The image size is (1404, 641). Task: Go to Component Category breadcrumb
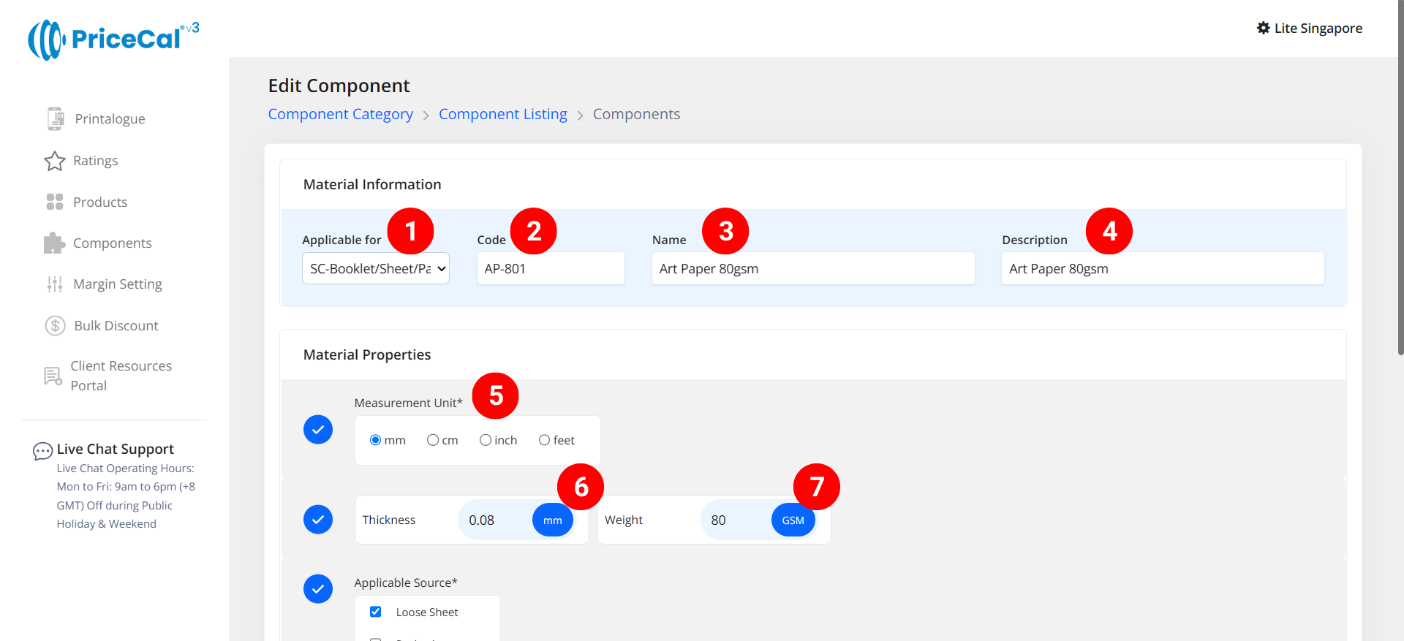340,114
